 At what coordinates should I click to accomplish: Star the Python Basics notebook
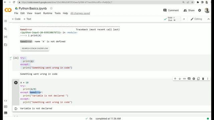click(x=51, y=8)
